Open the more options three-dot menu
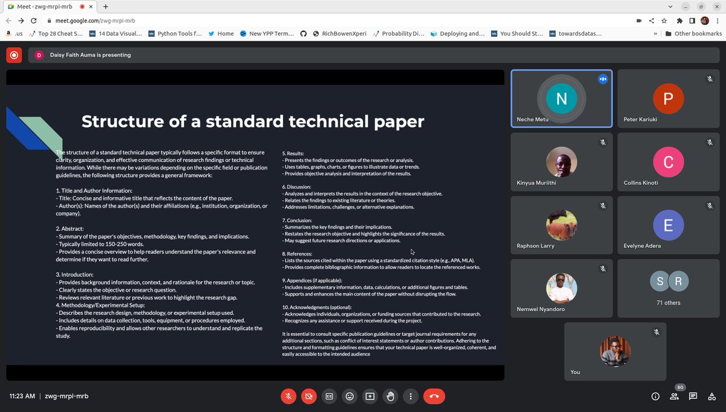This screenshot has width=726, height=412. click(411, 396)
